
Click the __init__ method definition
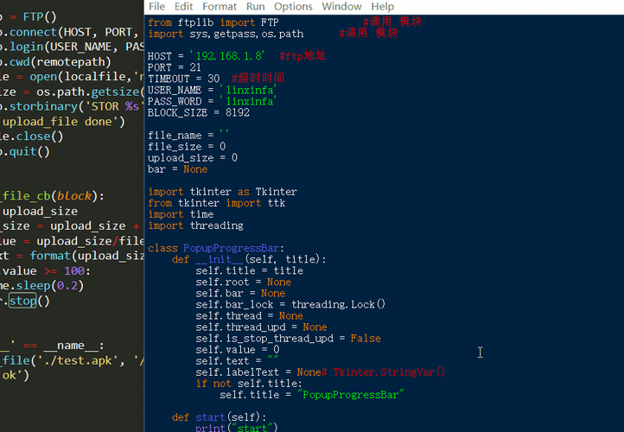point(249,259)
